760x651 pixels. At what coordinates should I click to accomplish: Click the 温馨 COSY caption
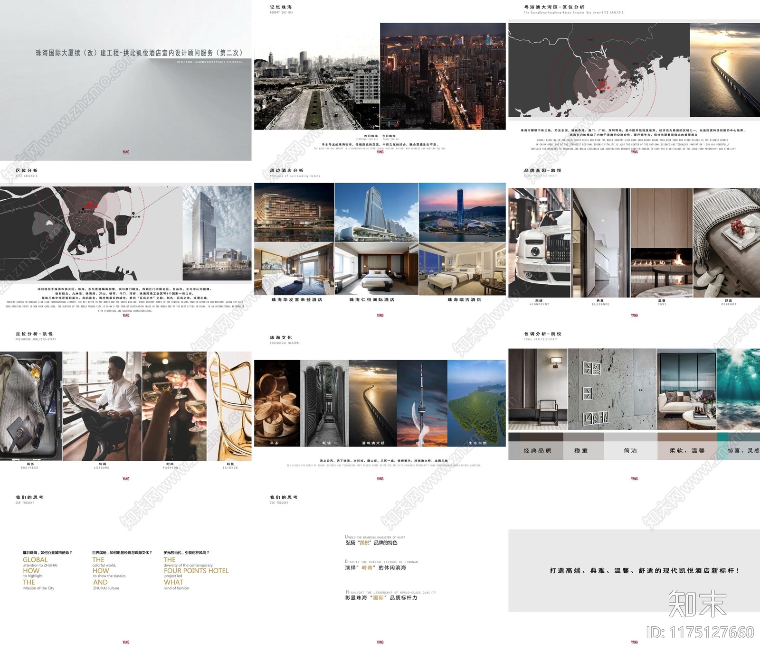[662, 302]
